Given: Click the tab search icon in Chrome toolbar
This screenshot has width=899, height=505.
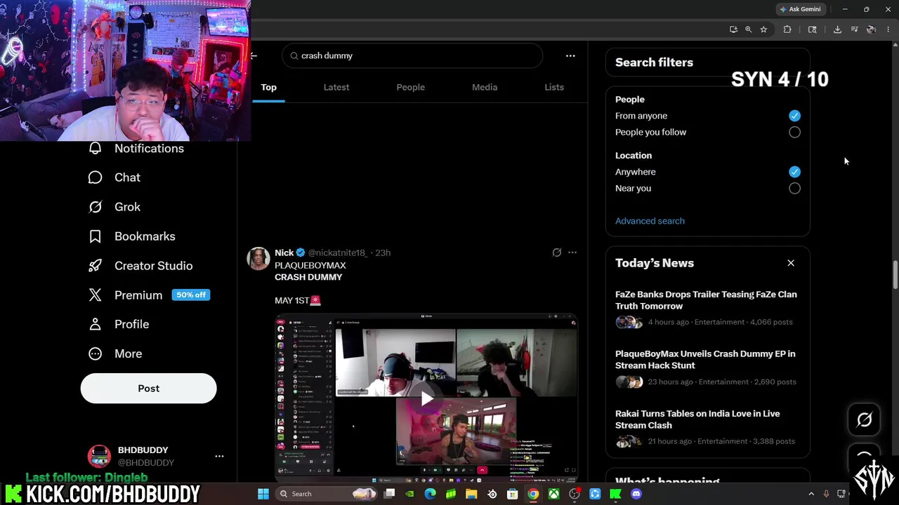Looking at the screenshot, I should pos(813,29).
